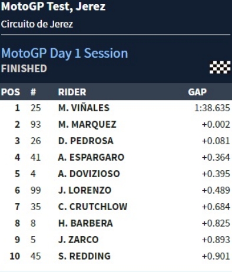Click the checkered flag icon
This screenshot has width=232, height=272.
220,67
